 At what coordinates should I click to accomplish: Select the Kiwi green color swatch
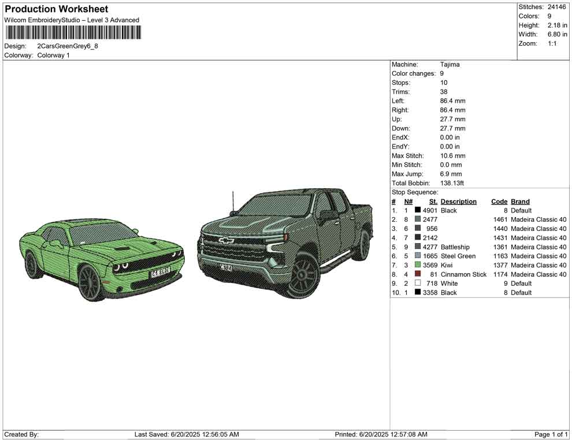point(418,265)
